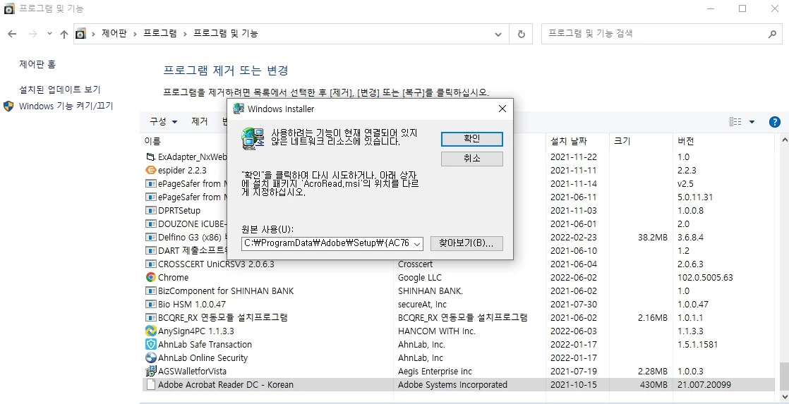Select DPRTSetup program icon
The image size is (789, 404).
[x=150, y=211]
